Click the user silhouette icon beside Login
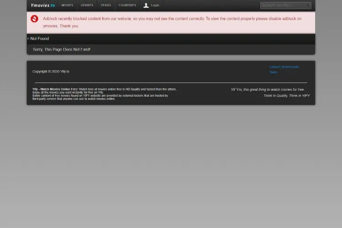This screenshot has height=228, width=342. (x=146, y=5)
